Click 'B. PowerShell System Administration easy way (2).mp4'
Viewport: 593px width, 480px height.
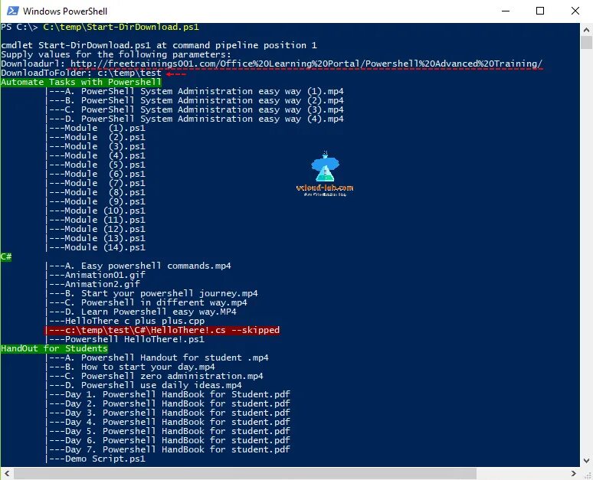(x=205, y=100)
